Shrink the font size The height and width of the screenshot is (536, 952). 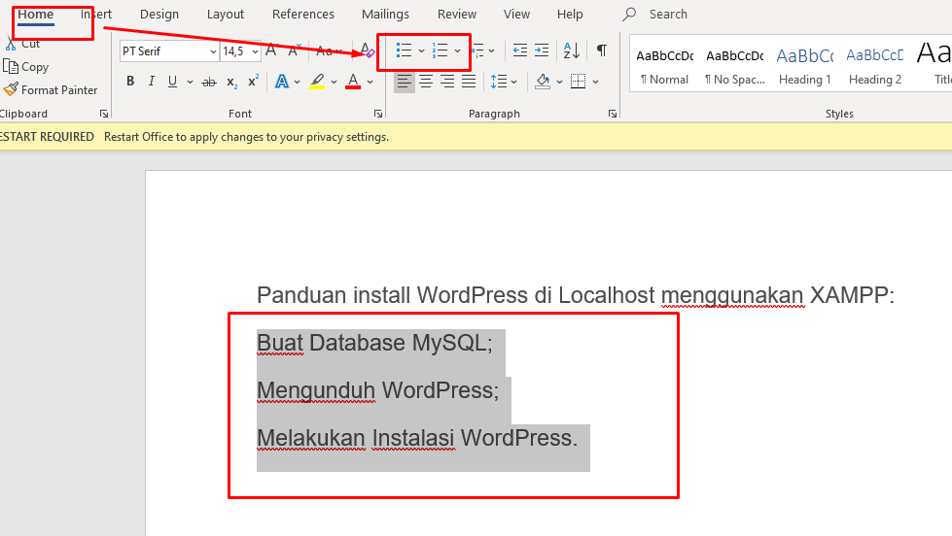(295, 50)
